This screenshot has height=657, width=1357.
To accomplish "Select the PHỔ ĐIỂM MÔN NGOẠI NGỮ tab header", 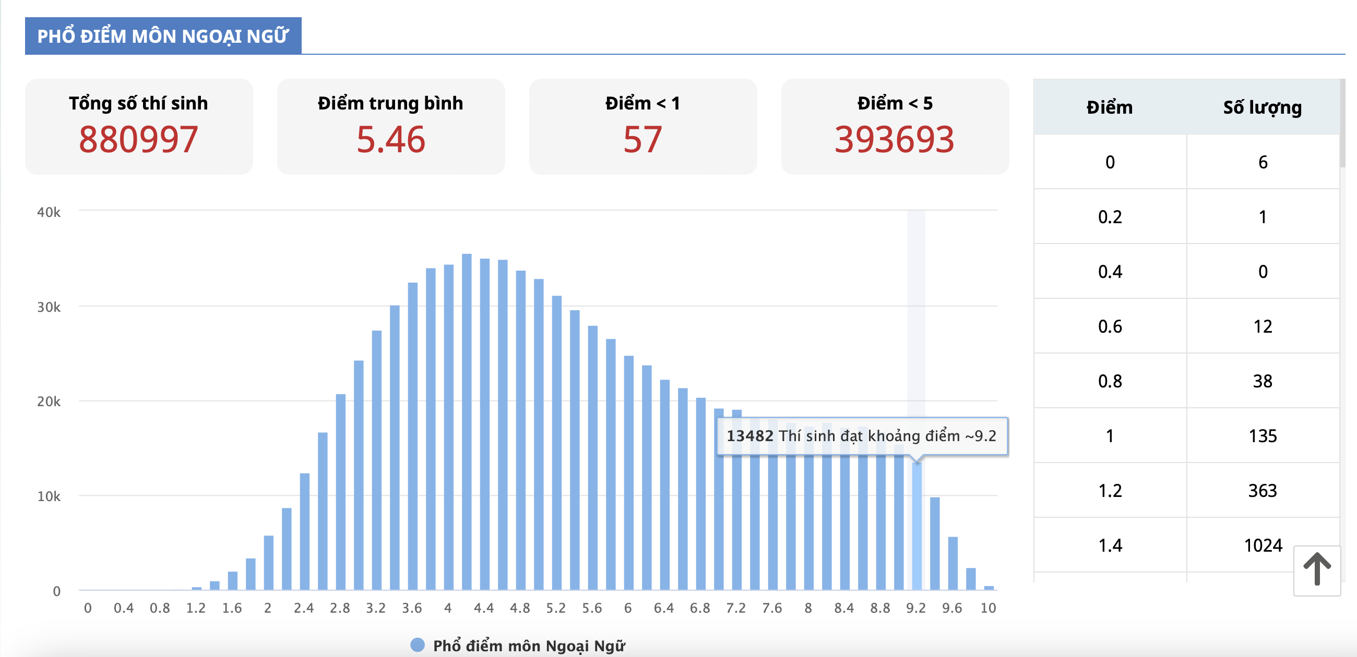I will point(163,36).
